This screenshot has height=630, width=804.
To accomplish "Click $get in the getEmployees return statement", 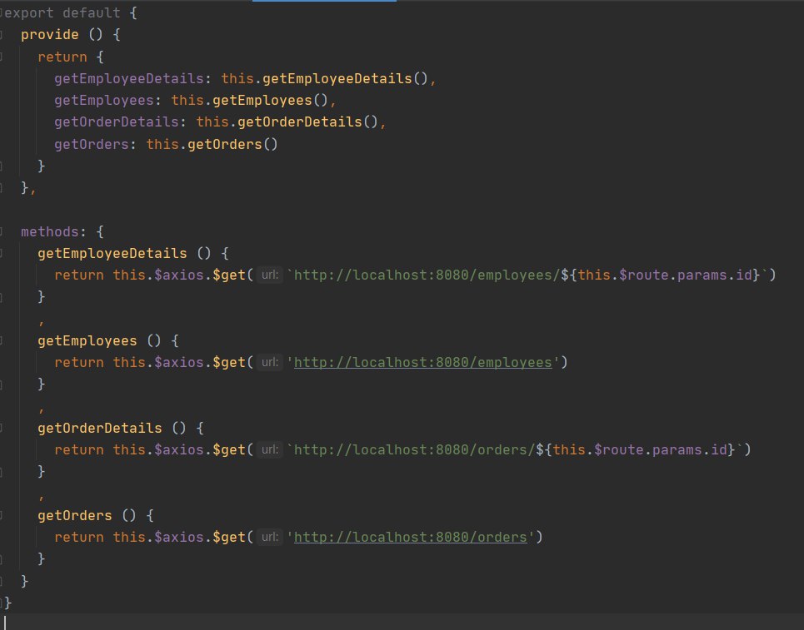I will (228, 363).
